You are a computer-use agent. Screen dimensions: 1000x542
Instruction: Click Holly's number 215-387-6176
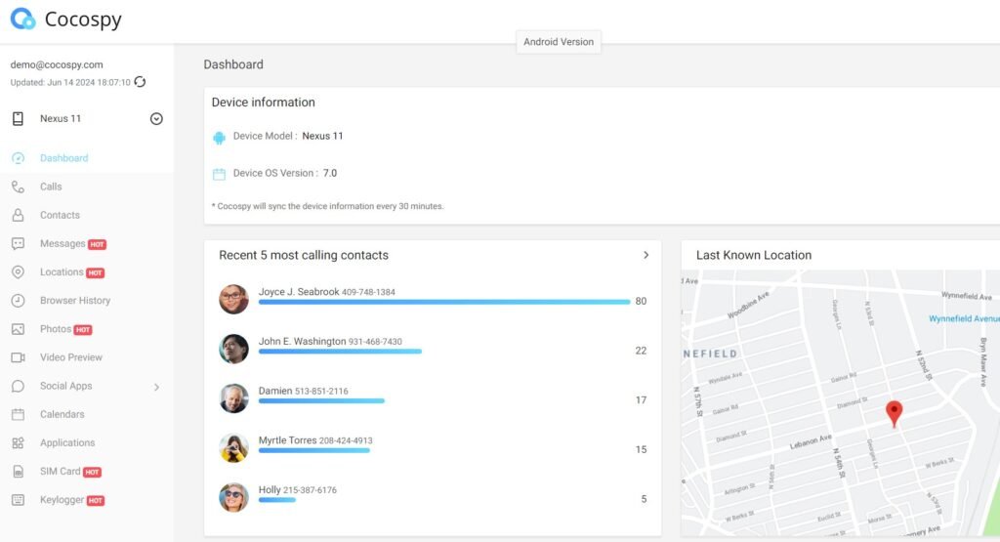coord(310,490)
